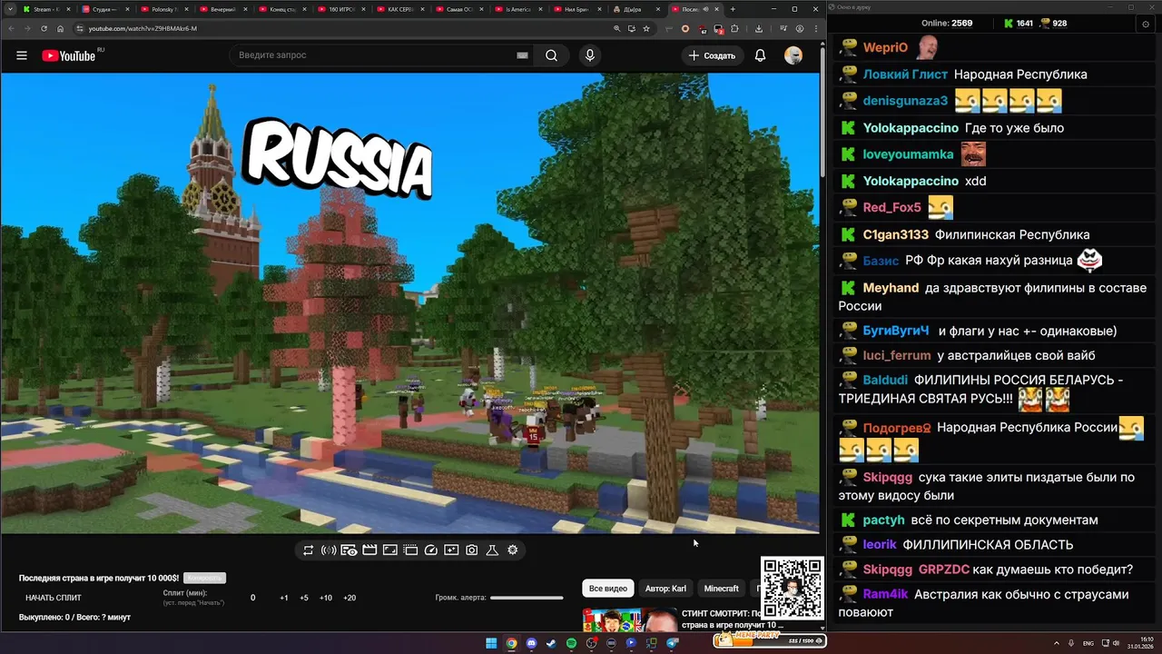
Task: Start voice search with the microphone icon
Action: [x=590, y=55]
